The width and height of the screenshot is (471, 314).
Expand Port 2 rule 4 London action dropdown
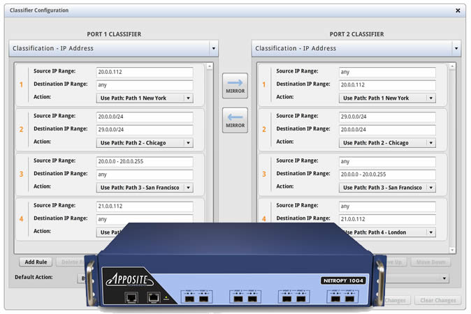[x=430, y=232]
